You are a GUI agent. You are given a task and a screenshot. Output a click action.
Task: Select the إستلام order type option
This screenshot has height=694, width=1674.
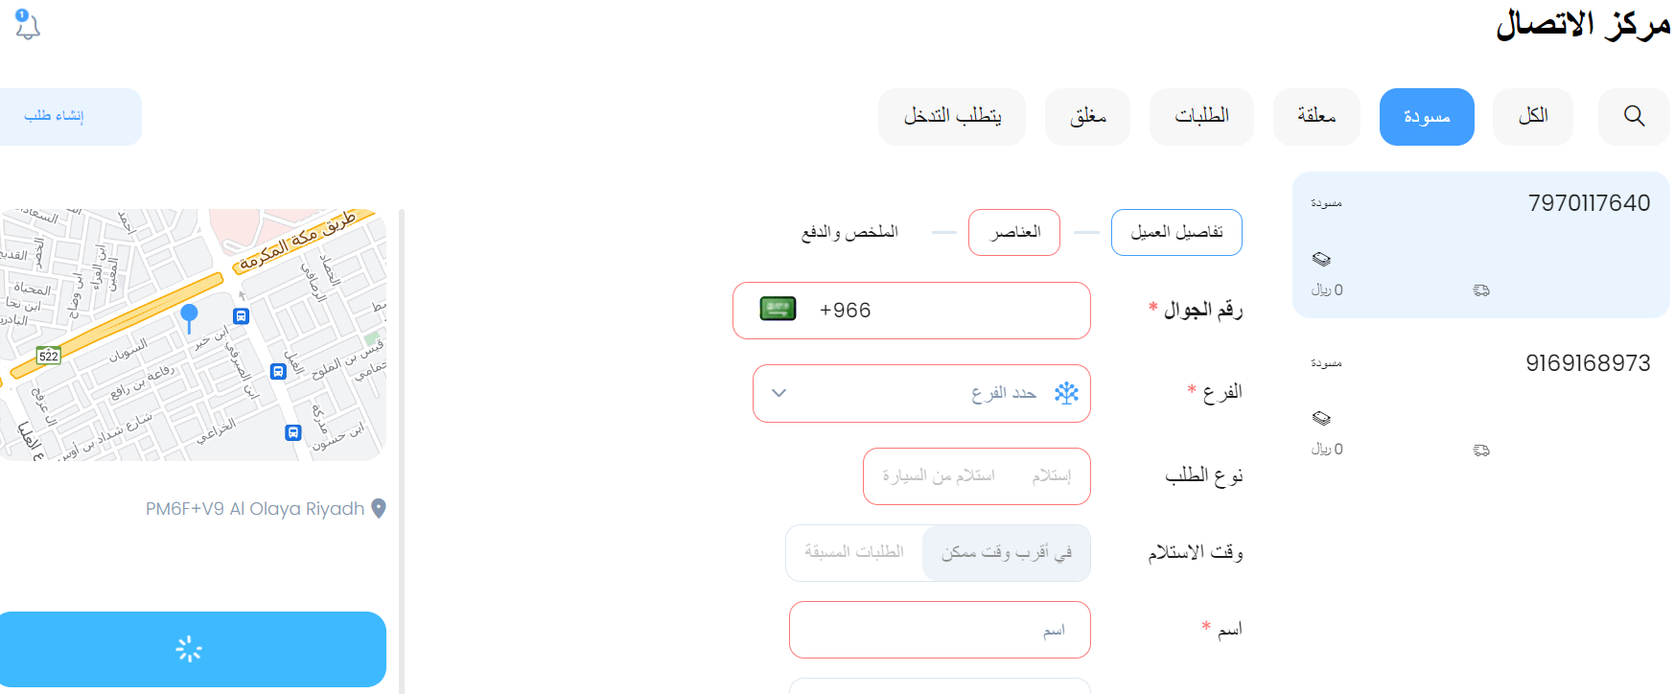point(1052,475)
